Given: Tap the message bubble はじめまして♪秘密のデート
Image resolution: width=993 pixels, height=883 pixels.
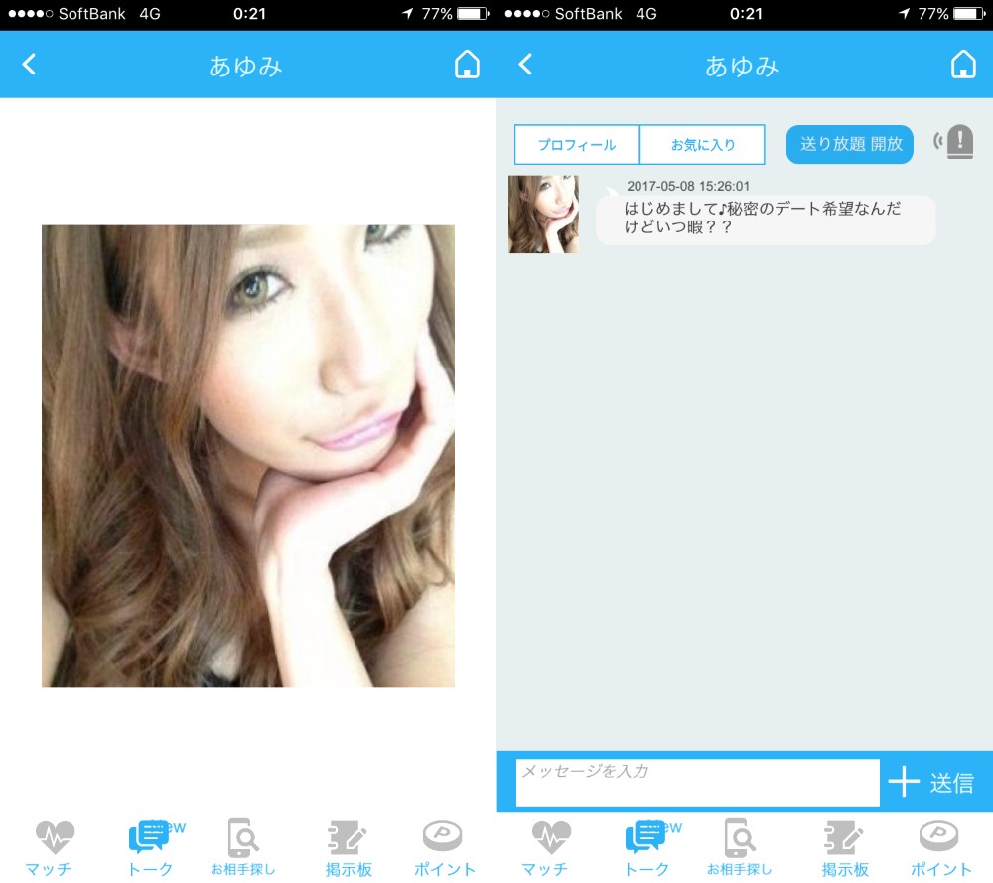Looking at the screenshot, I should pyautogui.click(x=766, y=220).
